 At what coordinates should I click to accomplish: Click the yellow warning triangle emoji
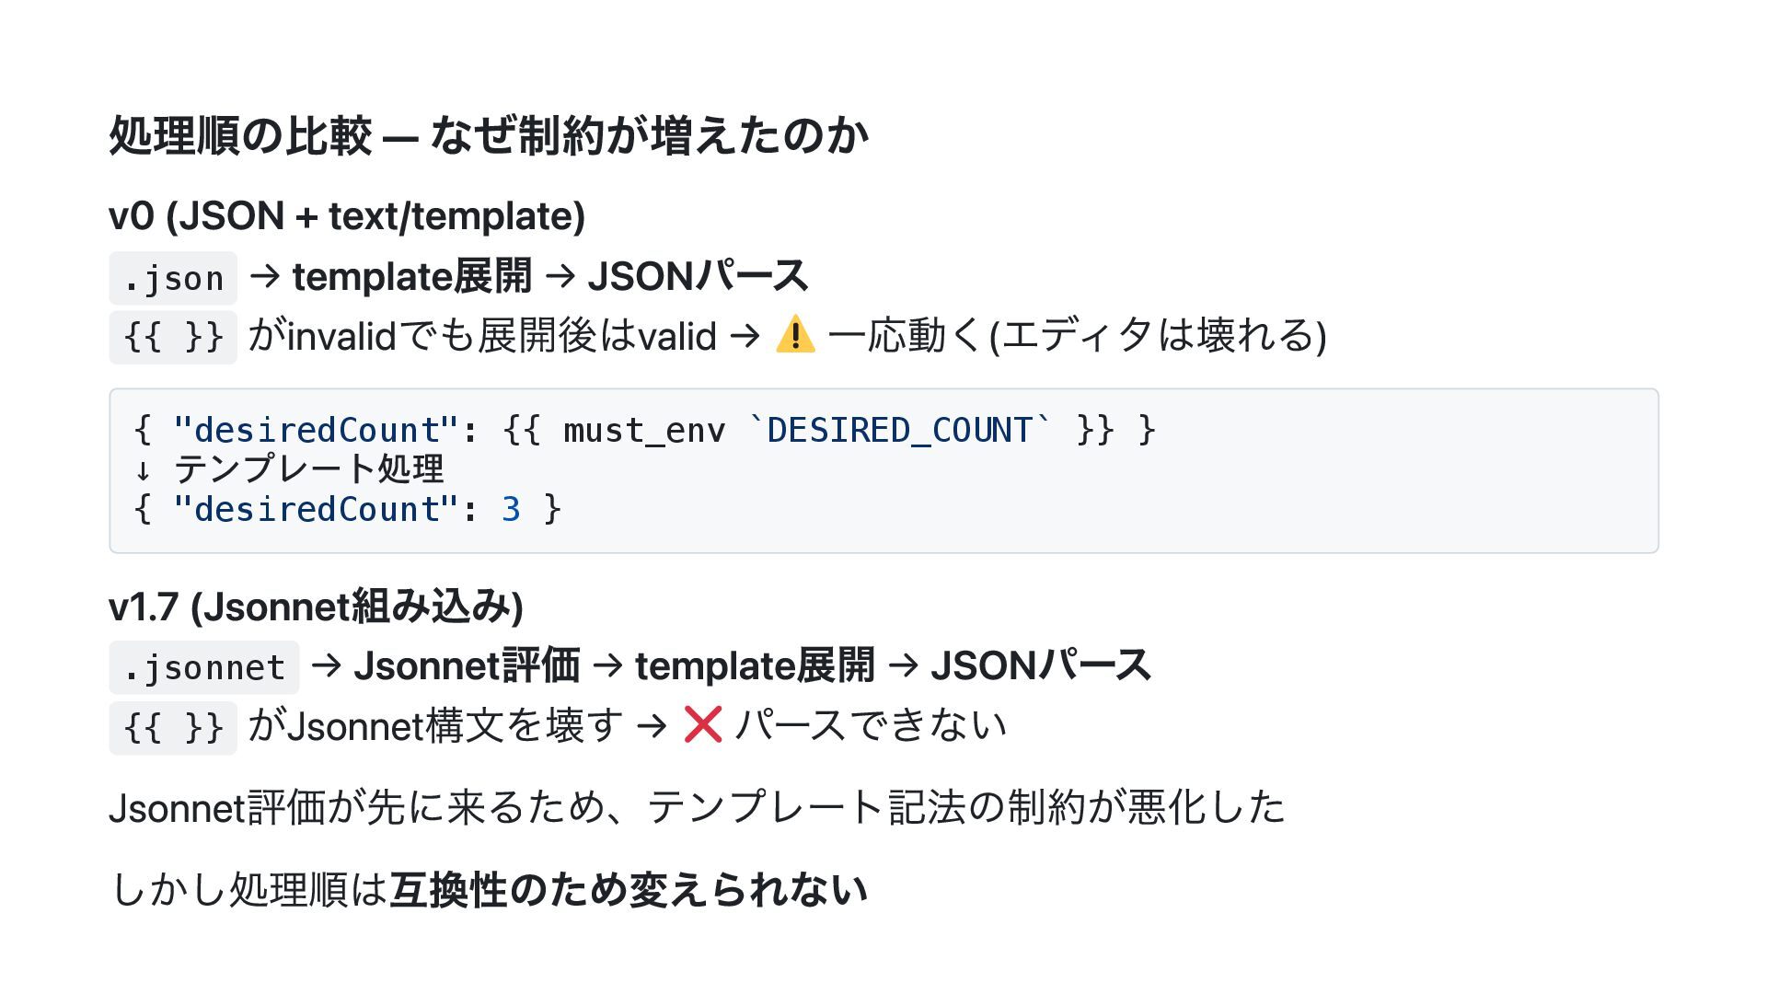click(x=795, y=335)
